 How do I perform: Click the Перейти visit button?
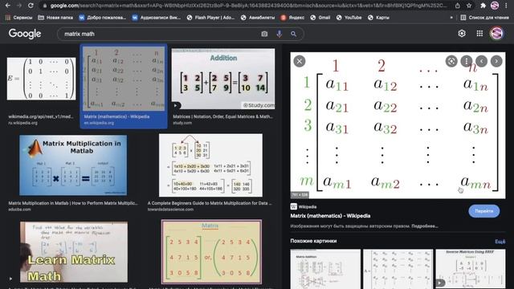[483, 211]
